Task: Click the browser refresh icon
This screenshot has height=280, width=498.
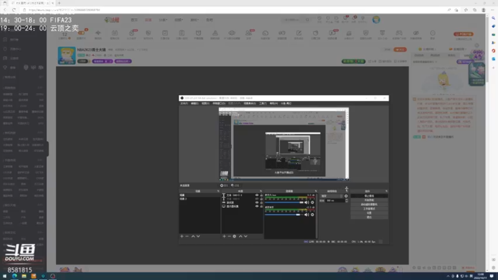Action: click(14, 10)
